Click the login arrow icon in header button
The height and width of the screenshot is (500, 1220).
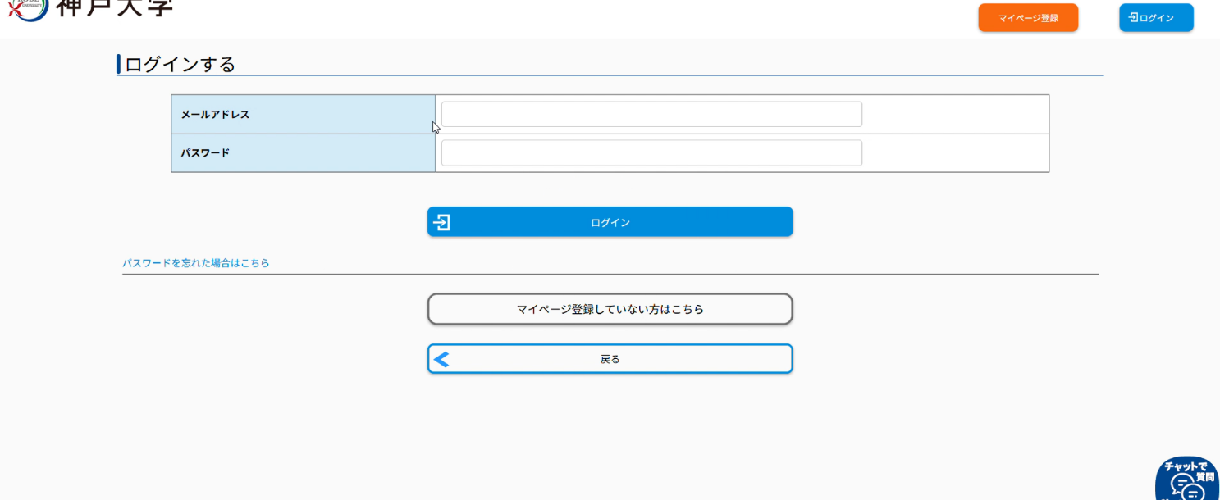coord(1134,17)
